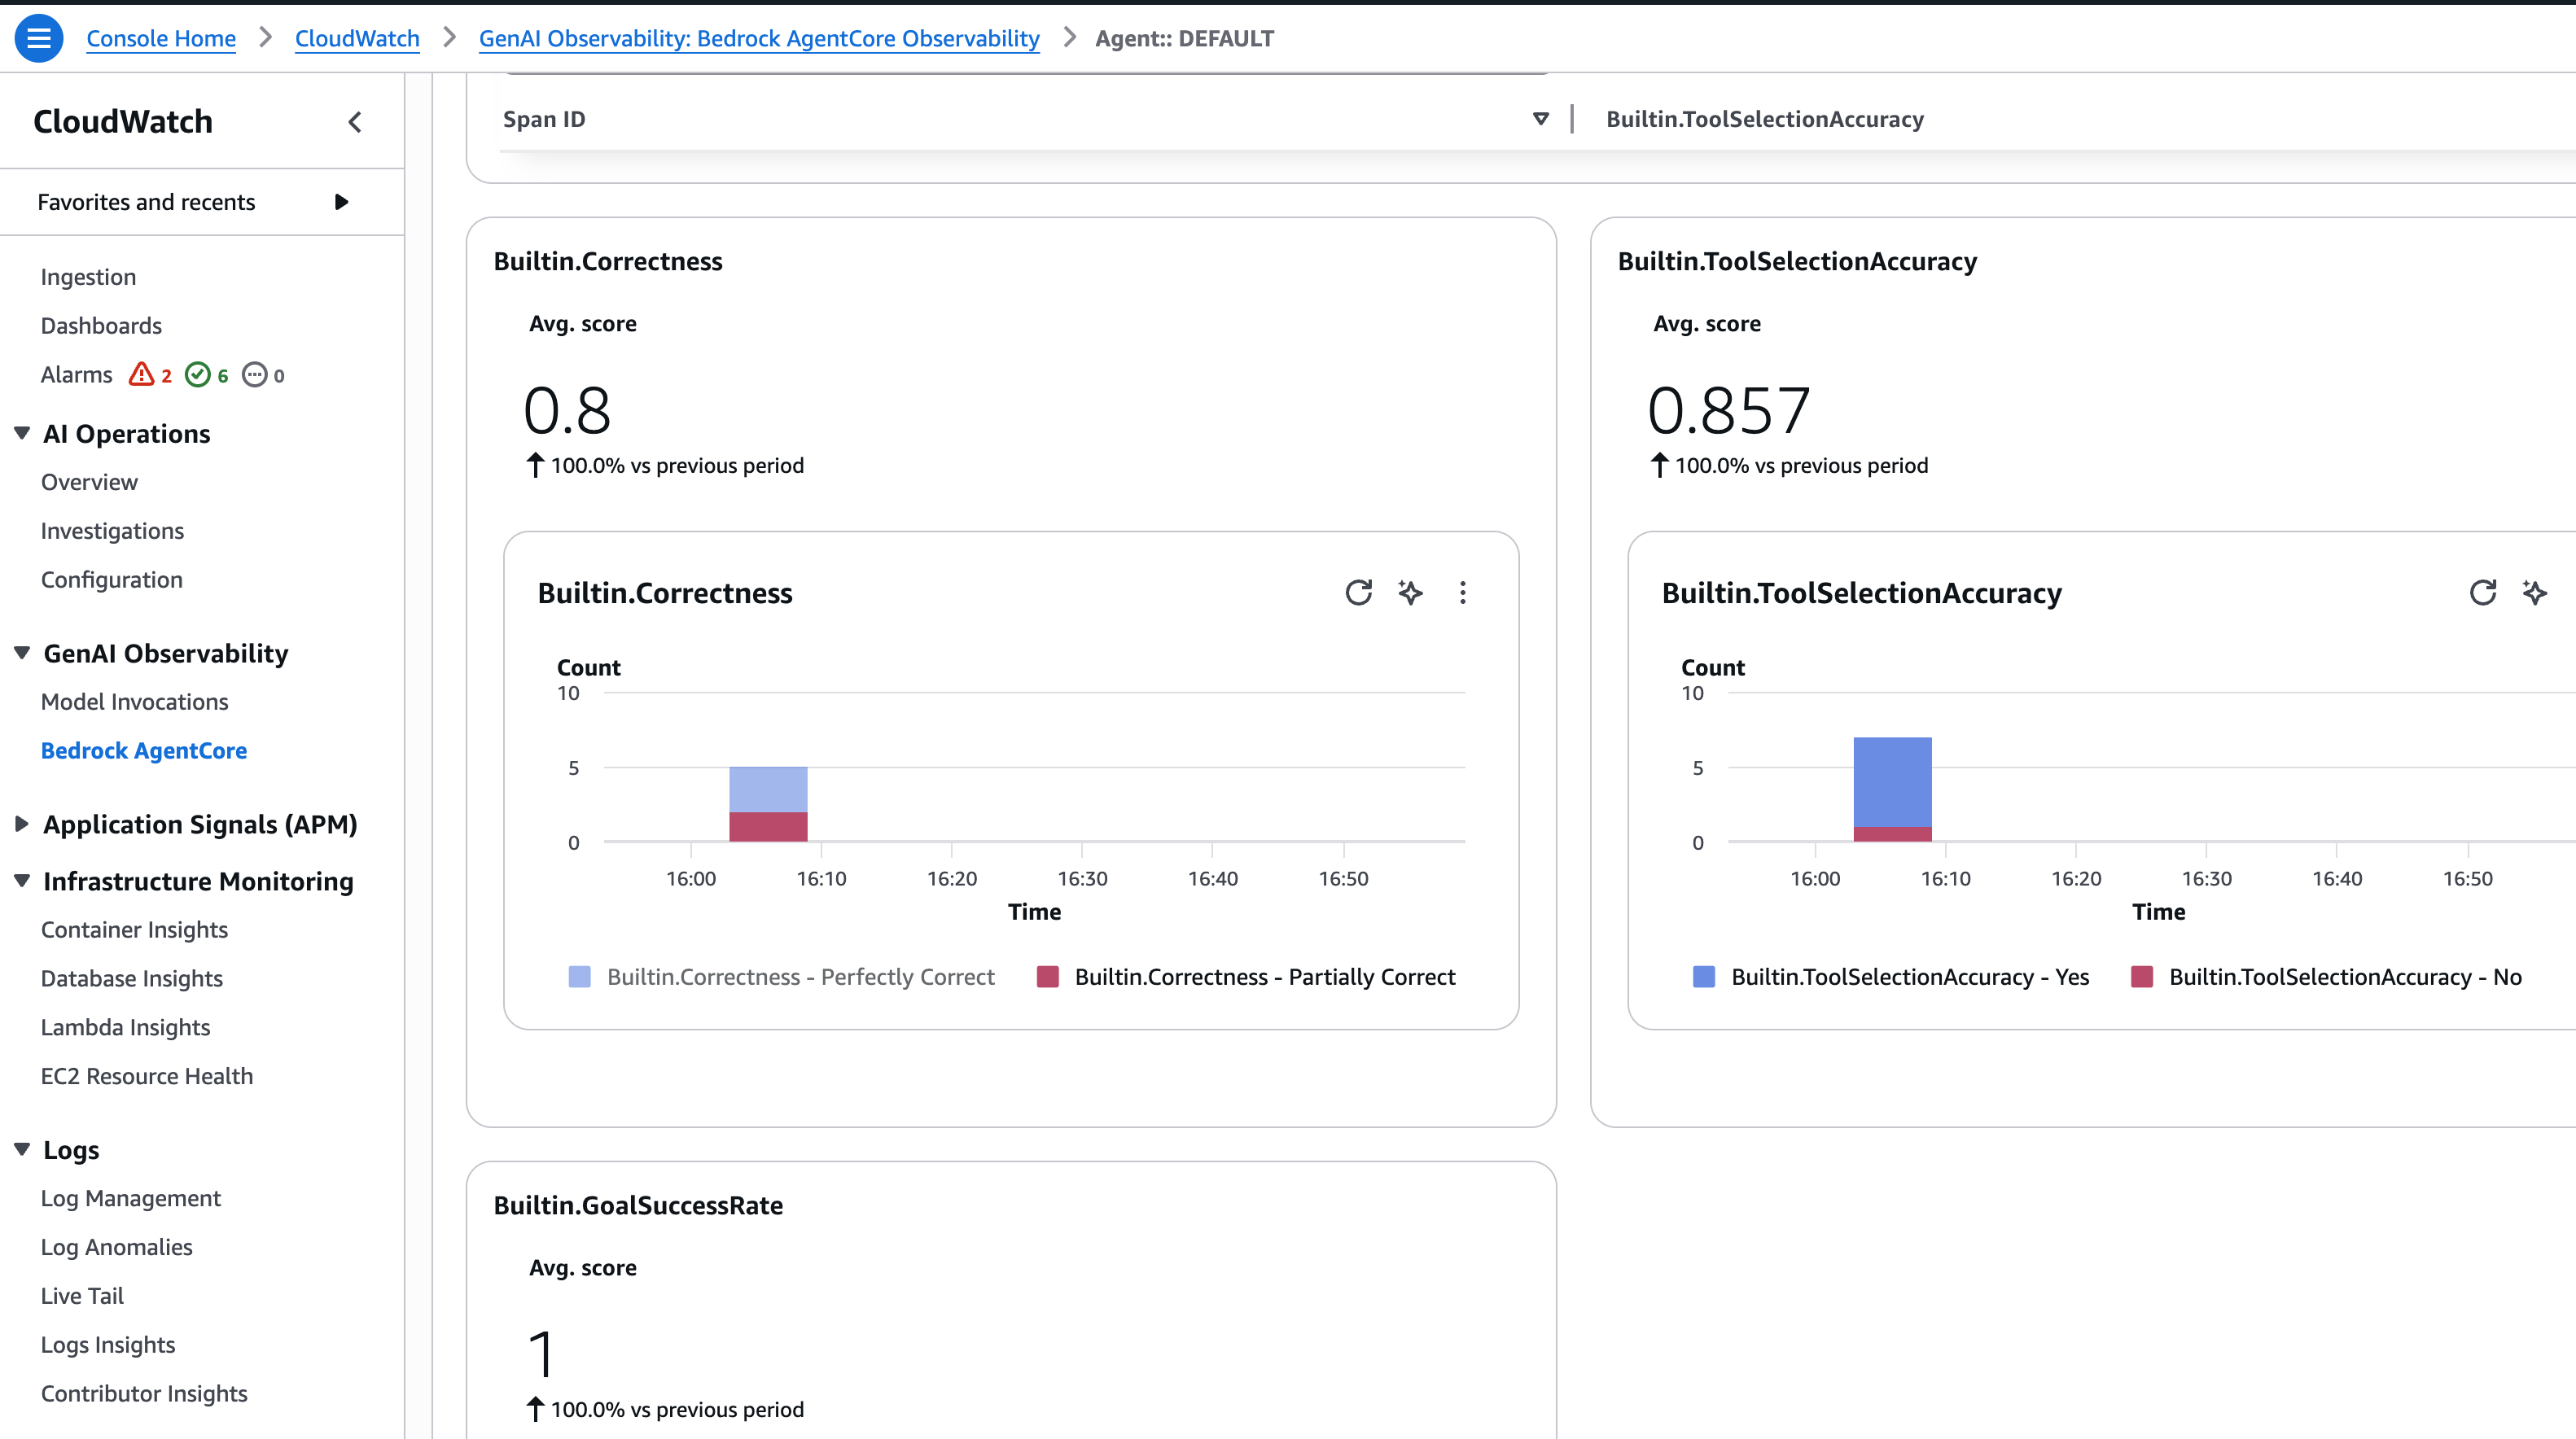The height and width of the screenshot is (1439, 2576).
Task: Open Model Invocations page
Action: click(134, 702)
